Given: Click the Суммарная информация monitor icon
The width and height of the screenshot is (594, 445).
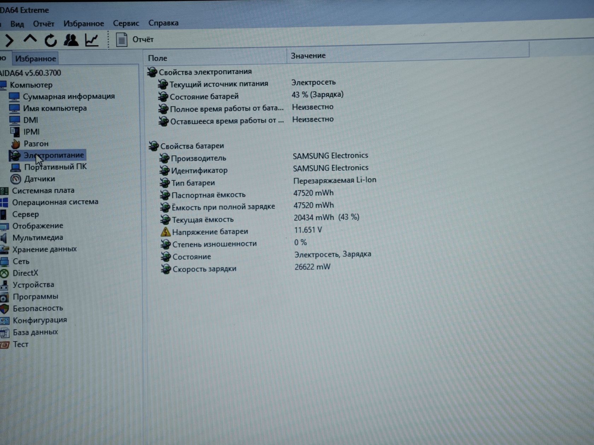Looking at the screenshot, I should [x=14, y=96].
